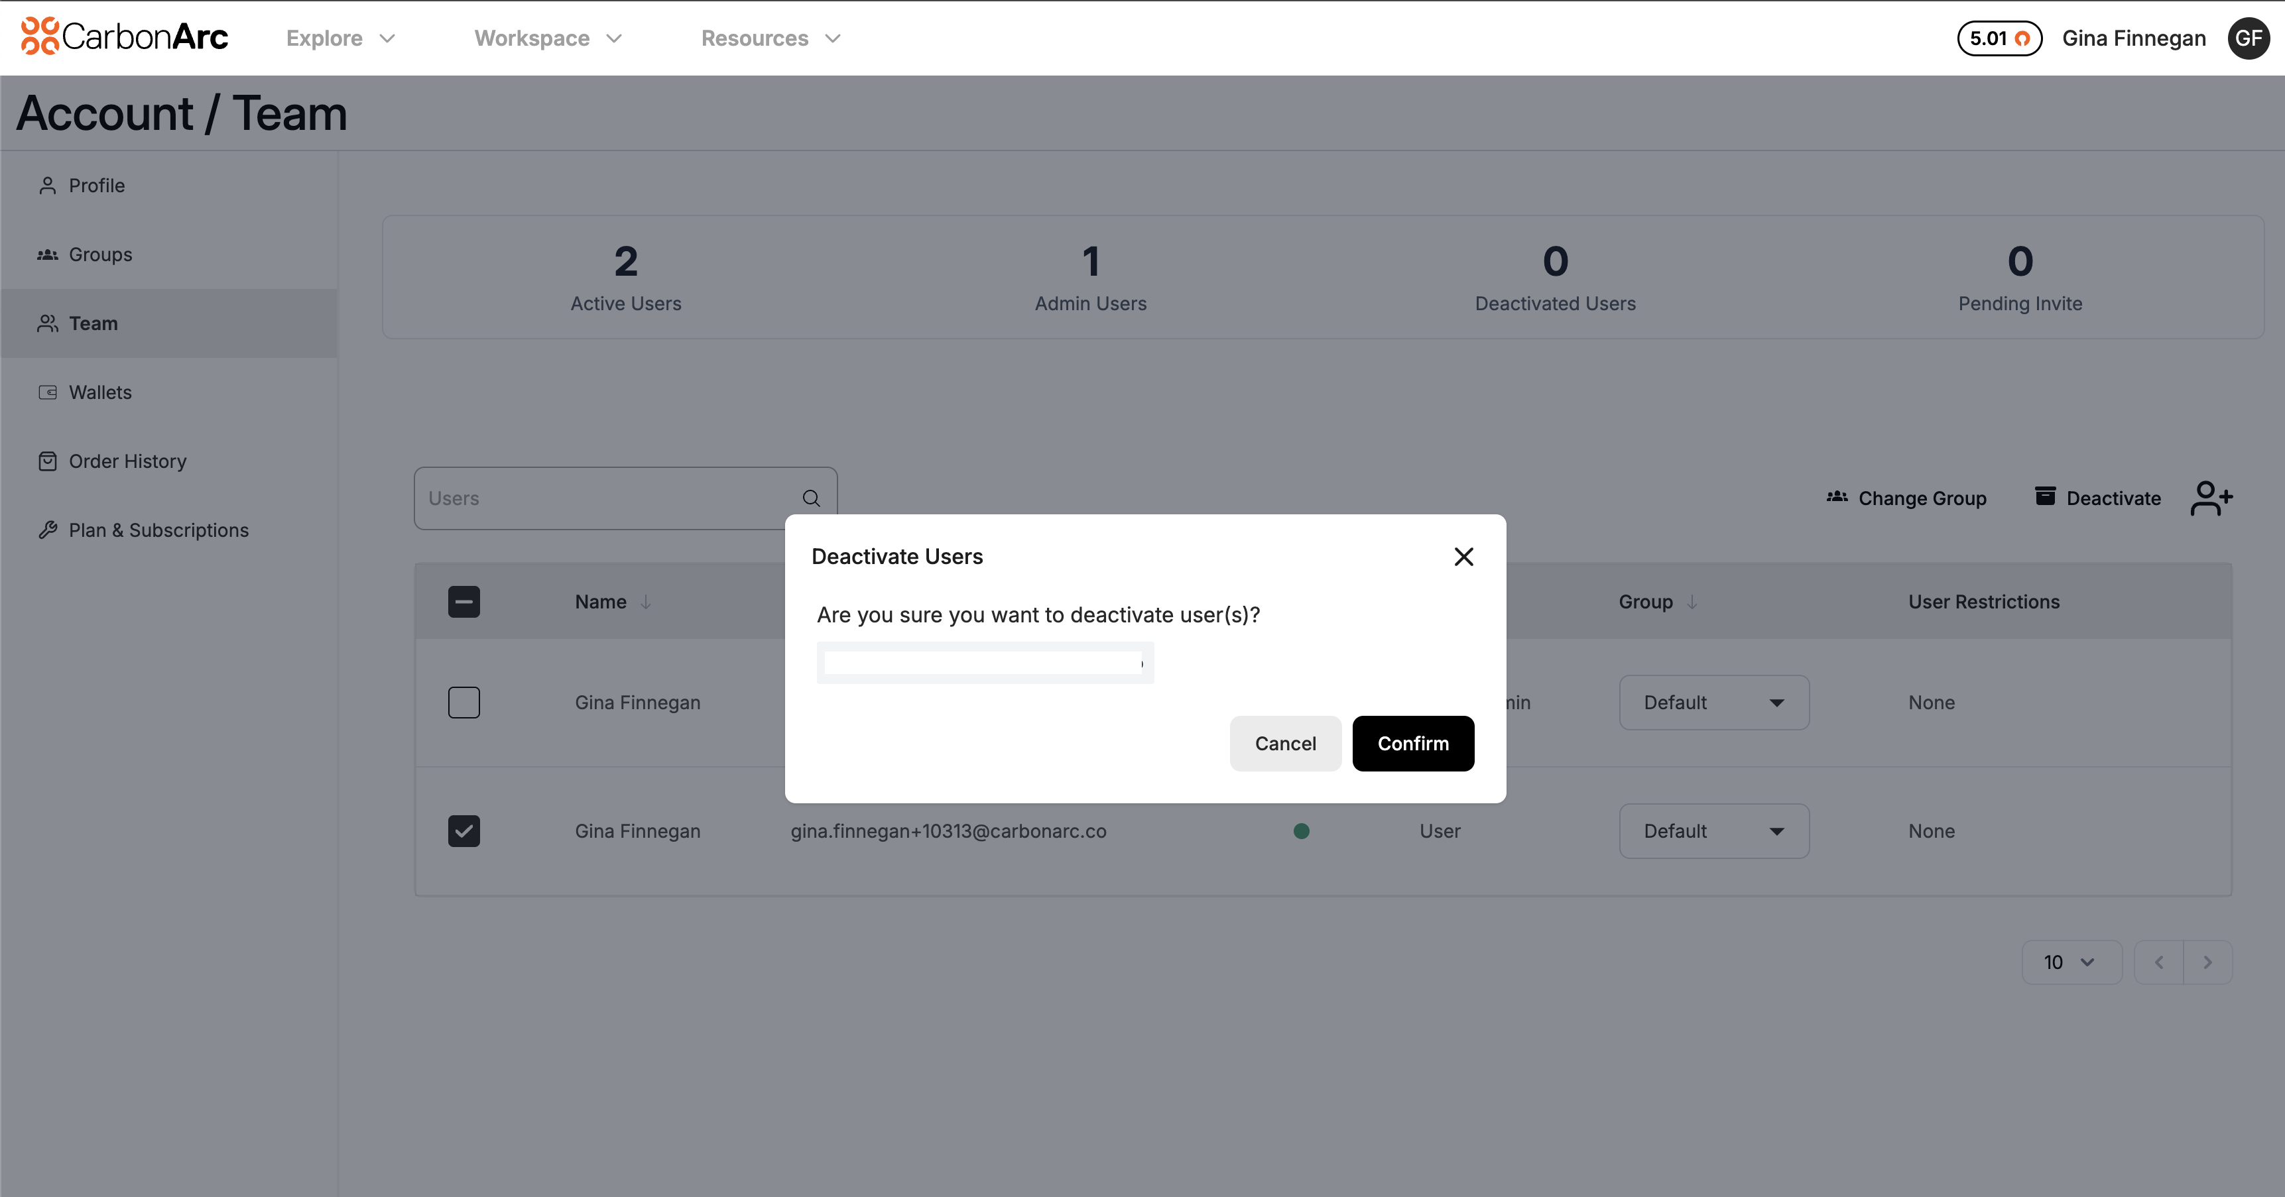
Task: Click the Change Group people icon
Action: point(1837,496)
